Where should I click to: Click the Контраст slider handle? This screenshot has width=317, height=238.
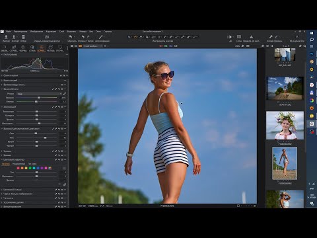36,116
